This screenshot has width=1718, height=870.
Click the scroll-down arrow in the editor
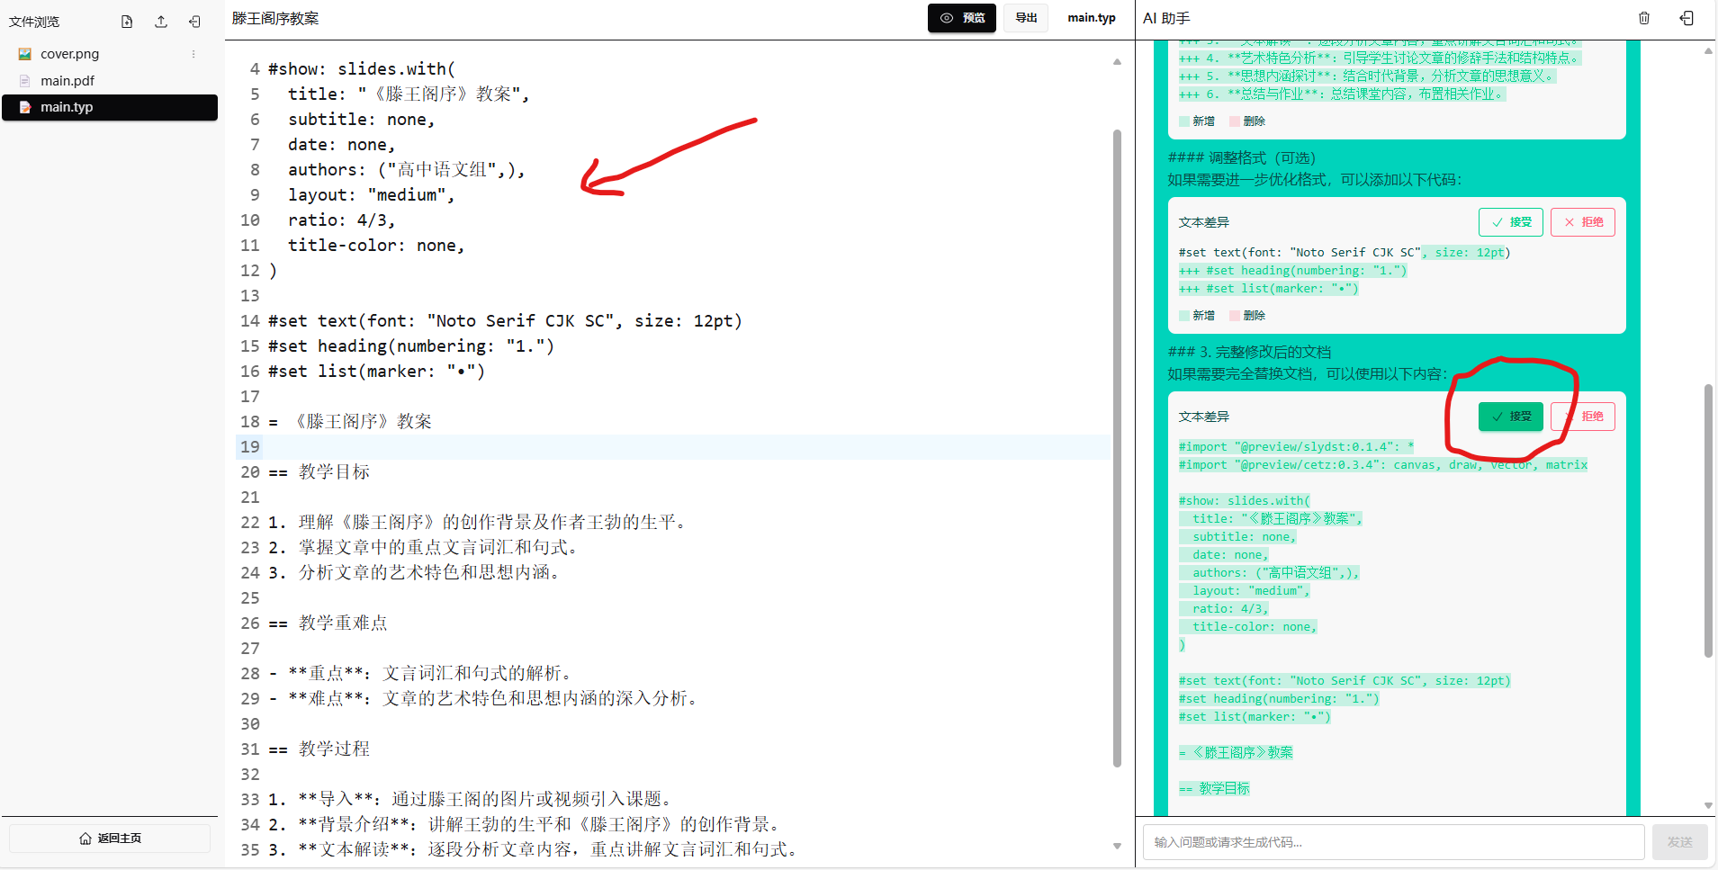coord(1117,846)
